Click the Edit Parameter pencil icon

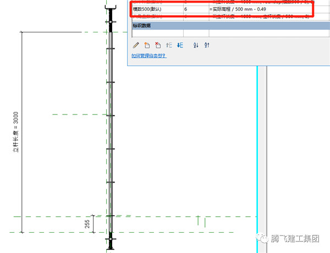[136, 45]
